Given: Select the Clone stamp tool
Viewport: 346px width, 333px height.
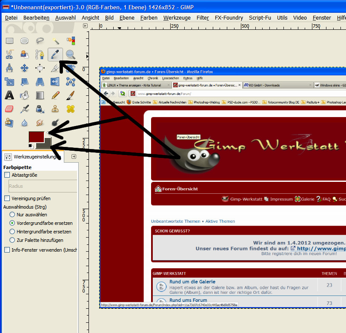Looking at the screenshot, I should (x=55, y=109).
